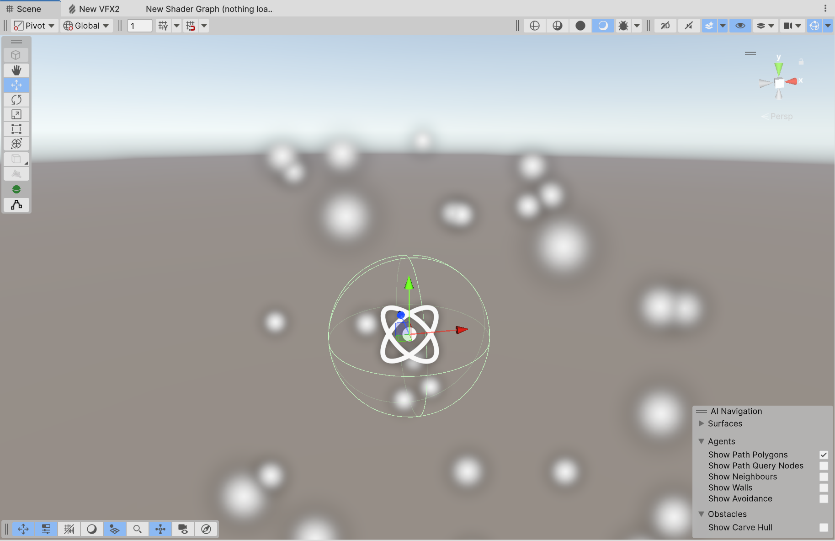Select the Move tool in tools overlay

pyautogui.click(x=16, y=85)
